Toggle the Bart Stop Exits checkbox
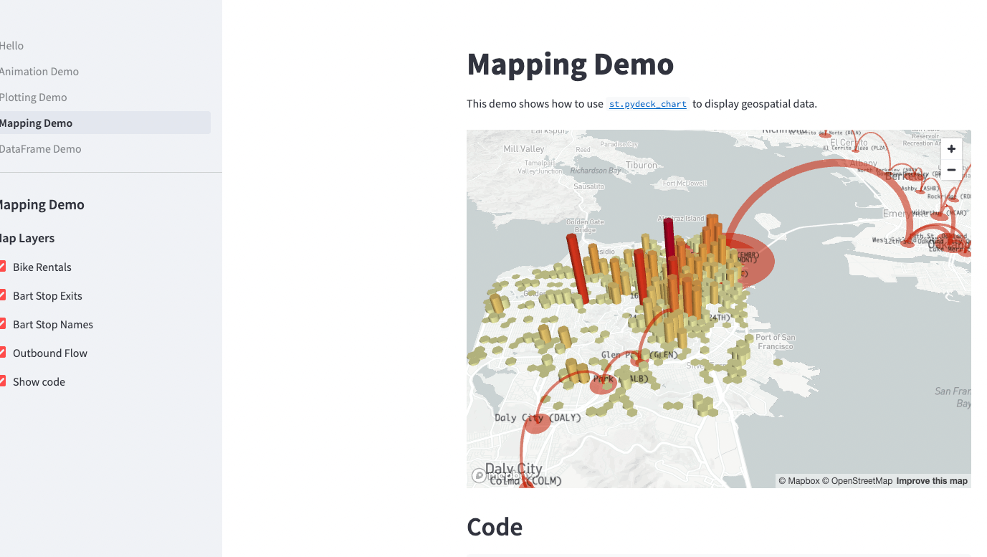This screenshot has height=557, width=987. click(x=3, y=295)
